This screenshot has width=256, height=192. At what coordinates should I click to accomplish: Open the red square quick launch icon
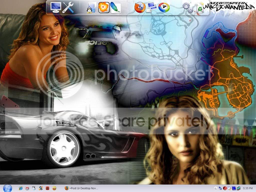pyautogui.click(x=47, y=188)
